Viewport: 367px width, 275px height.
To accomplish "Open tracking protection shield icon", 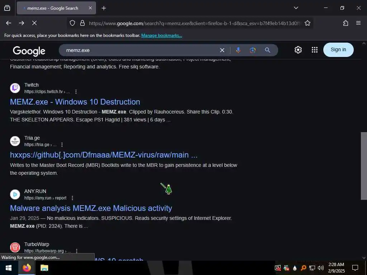I will (72, 23).
